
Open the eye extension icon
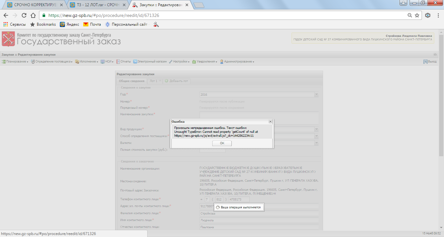(x=428, y=15)
